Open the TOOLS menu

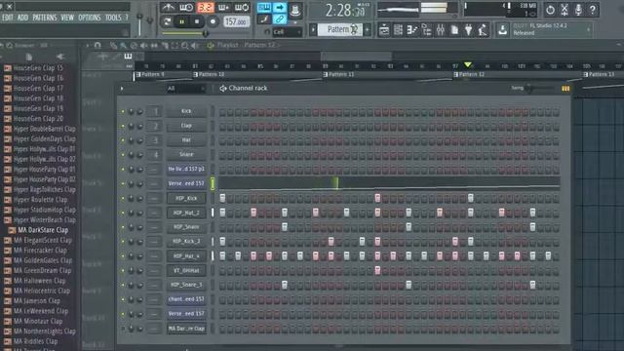[113, 18]
